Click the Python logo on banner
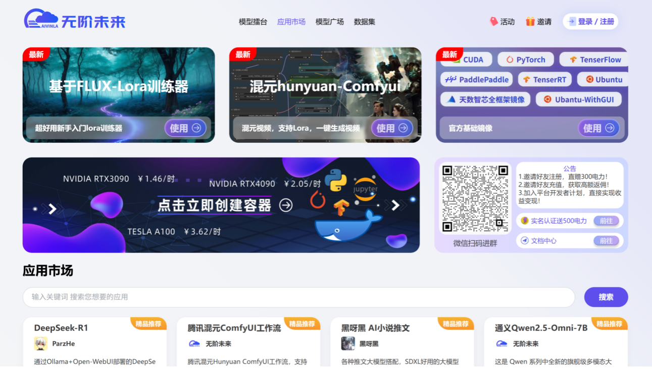652x369 pixels. (335, 180)
